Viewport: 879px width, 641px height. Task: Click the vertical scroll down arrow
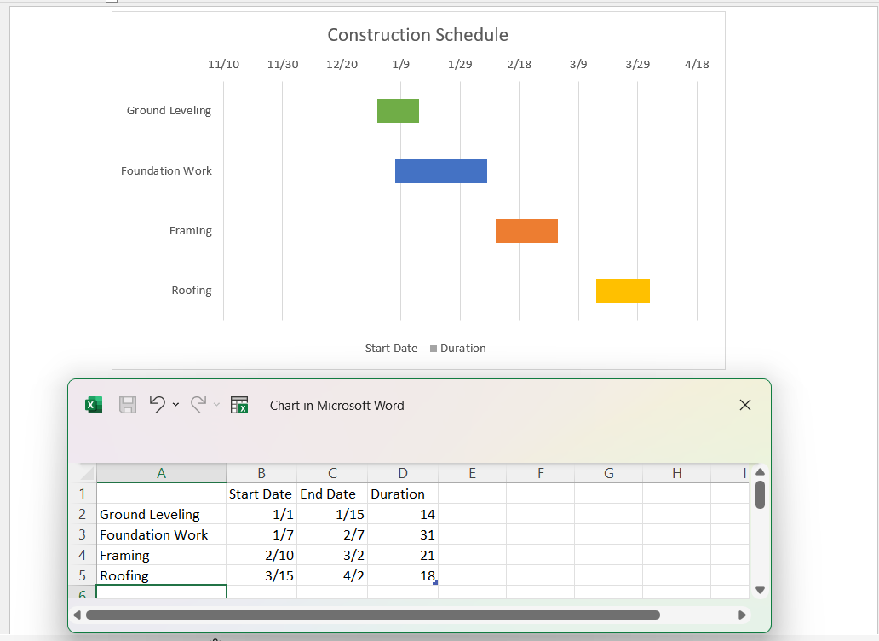(x=760, y=590)
